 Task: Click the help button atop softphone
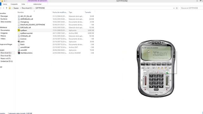(x=153, y=43)
